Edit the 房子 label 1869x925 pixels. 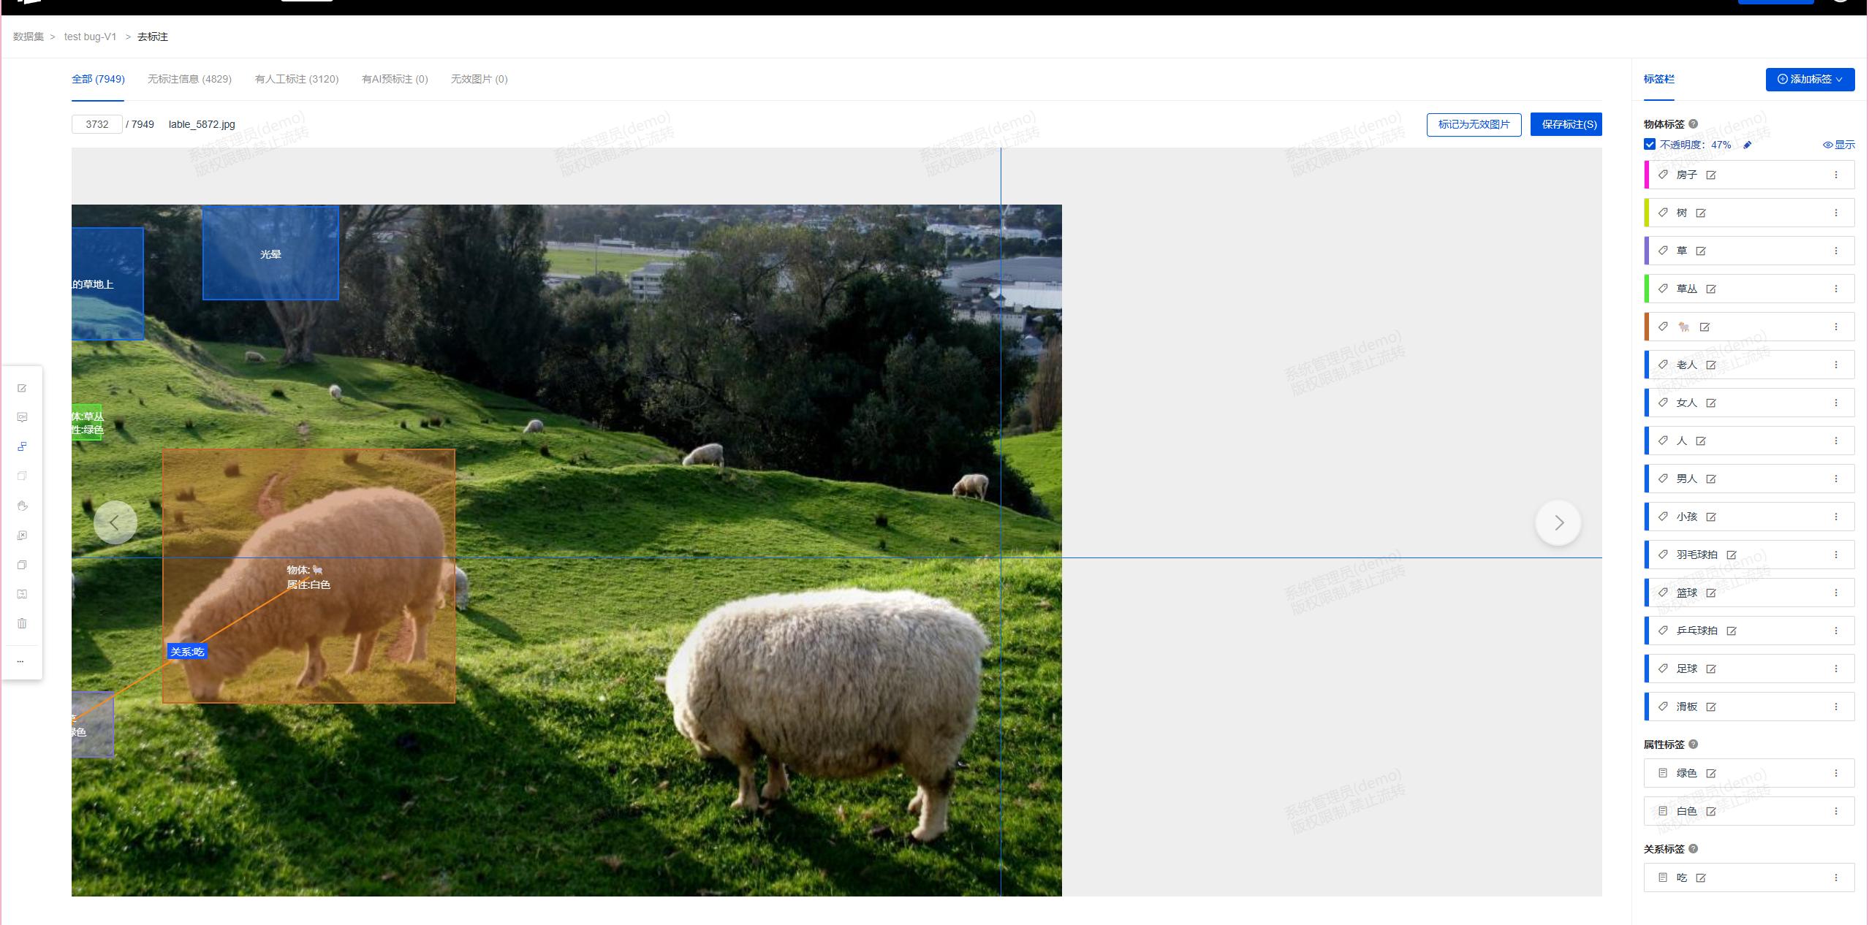click(x=1710, y=175)
